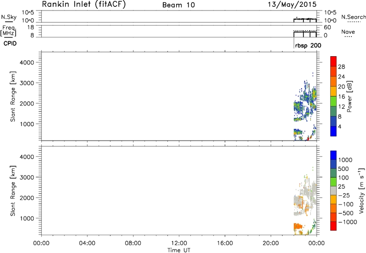Click the '12:00' time axis tick label
Viewport: 366px width, 253px height.
point(179,243)
